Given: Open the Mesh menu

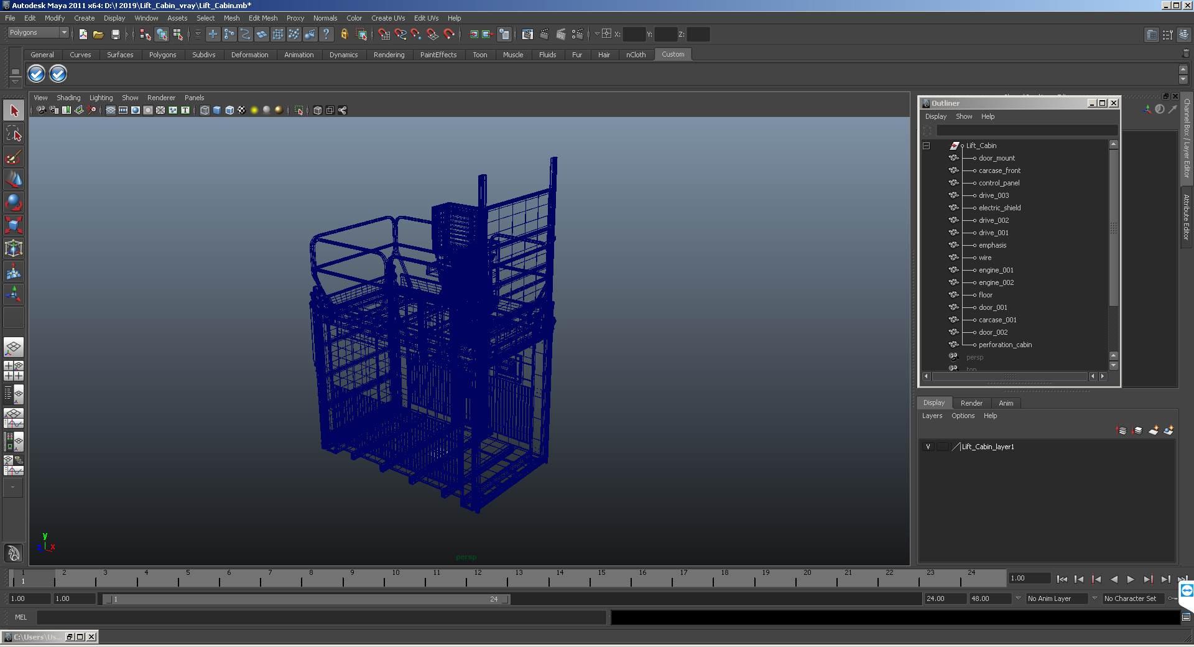Looking at the screenshot, I should 231,18.
